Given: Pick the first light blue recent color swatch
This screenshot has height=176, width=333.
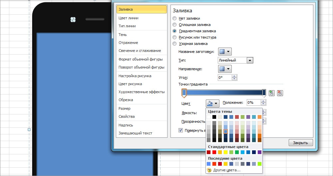Looking at the screenshot, I should click(x=209, y=164).
